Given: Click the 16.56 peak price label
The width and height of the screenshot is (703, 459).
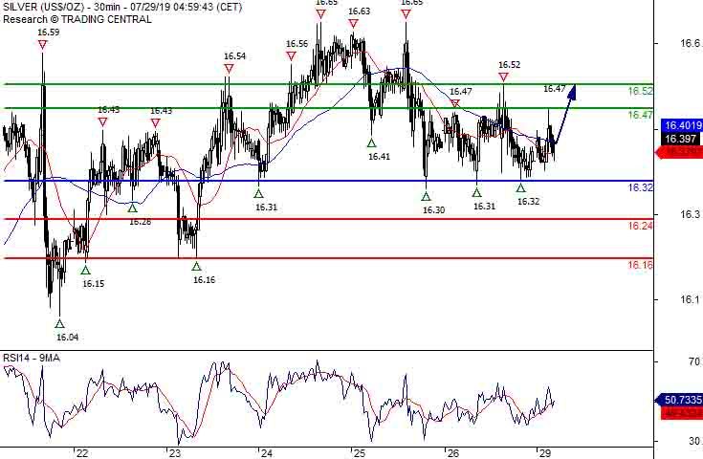Looking at the screenshot, I should [297, 43].
